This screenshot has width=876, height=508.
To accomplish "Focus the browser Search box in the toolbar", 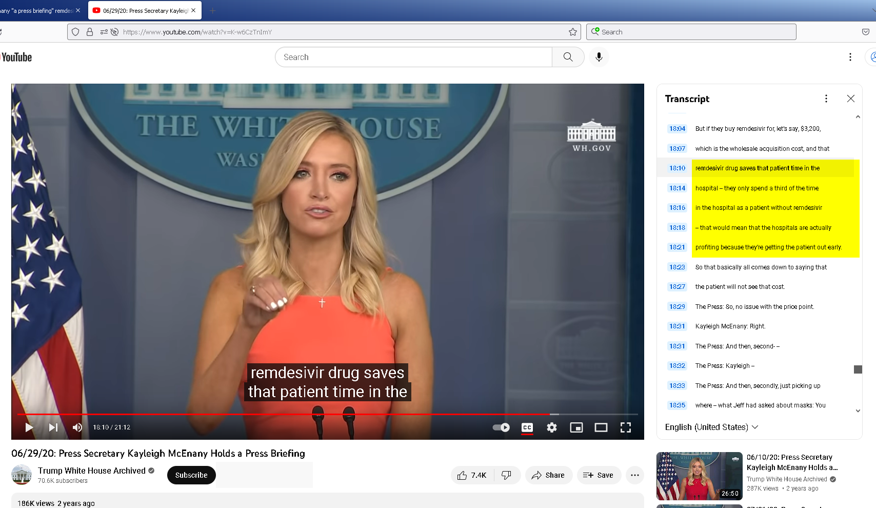I will (691, 32).
